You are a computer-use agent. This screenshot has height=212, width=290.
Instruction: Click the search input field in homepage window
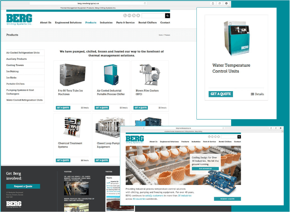[x=229, y=137]
